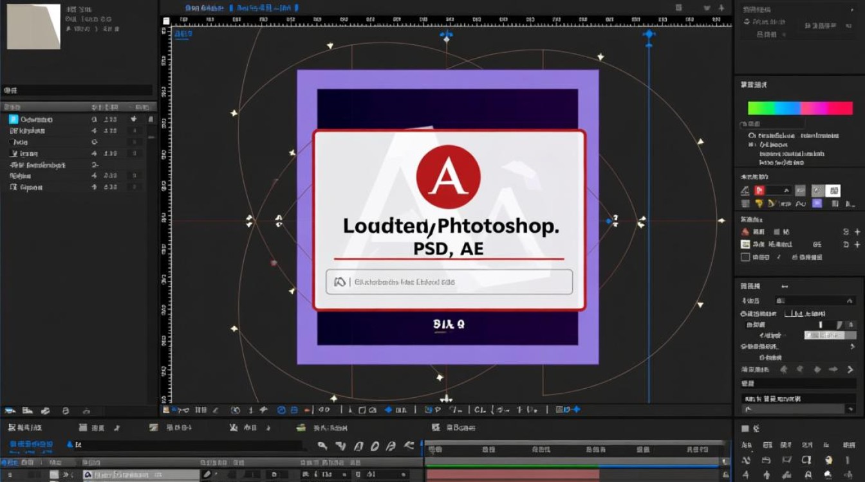Click the blue diamond icon in viewer toolbar

point(389,410)
